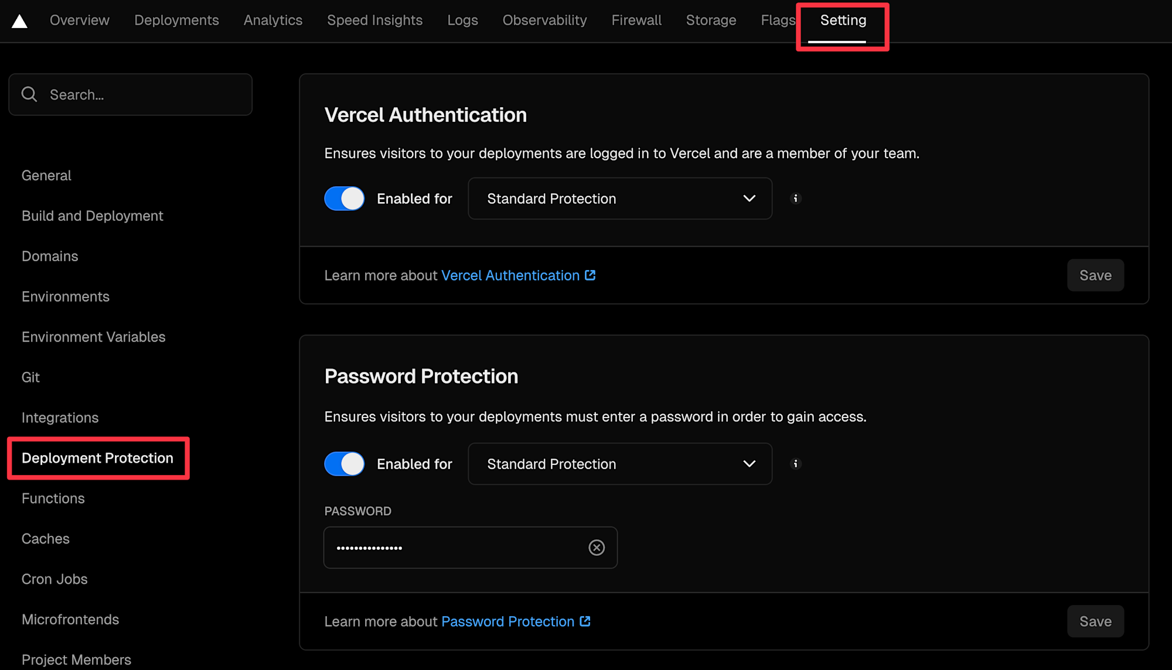Click info icon beside Vercel Authentication dropdown
Image resolution: width=1172 pixels, height=670 pixels.
tap(795, 199)
